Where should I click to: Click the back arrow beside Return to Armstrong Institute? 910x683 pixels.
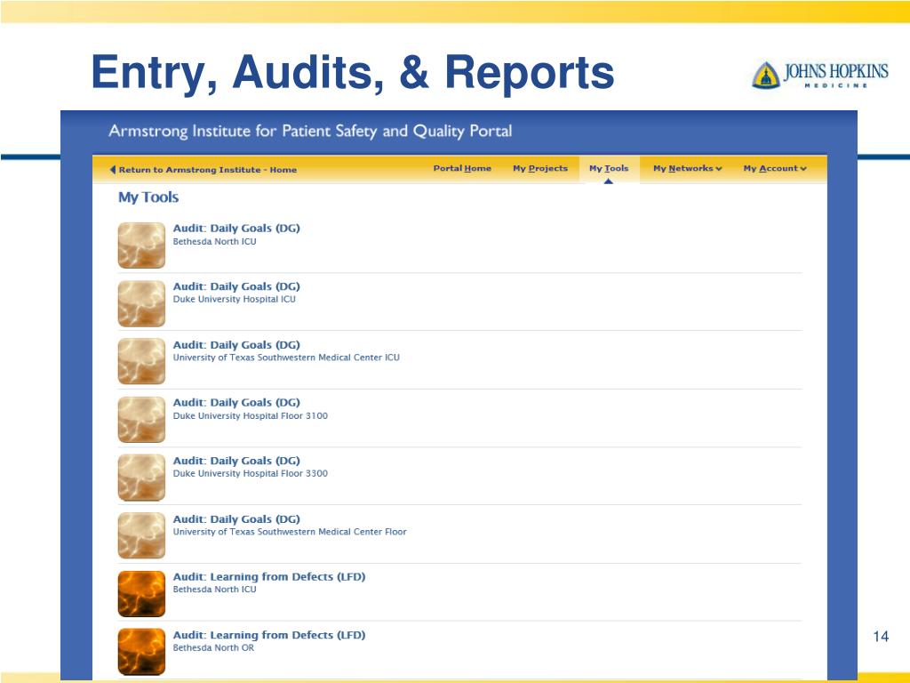(113, 170)
